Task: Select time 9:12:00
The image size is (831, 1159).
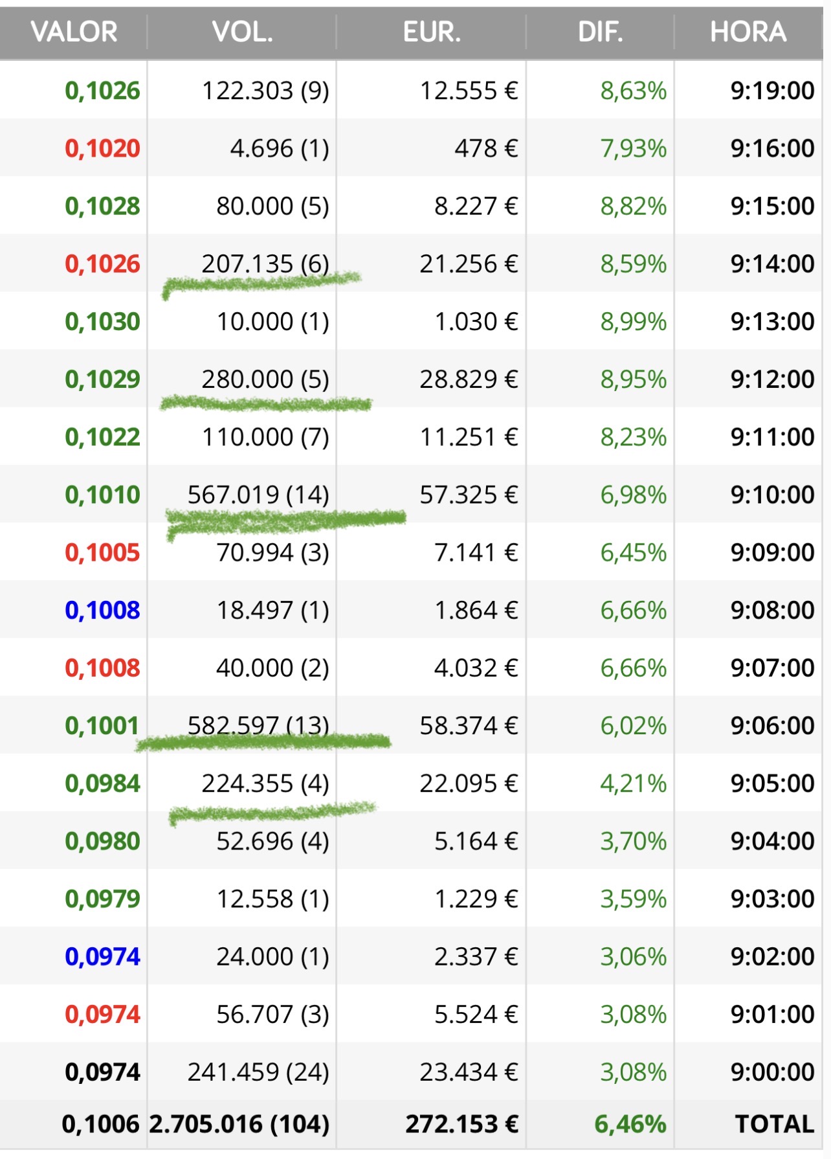Action: pos(773,379)
